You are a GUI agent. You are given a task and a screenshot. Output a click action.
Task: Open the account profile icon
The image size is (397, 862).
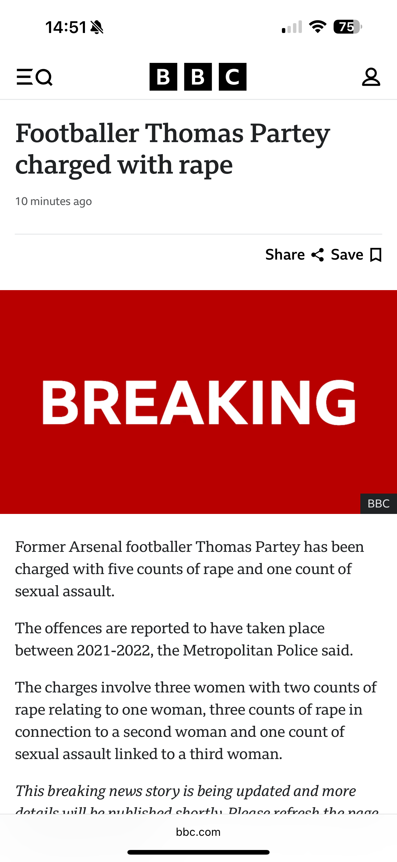coord(371,77)
